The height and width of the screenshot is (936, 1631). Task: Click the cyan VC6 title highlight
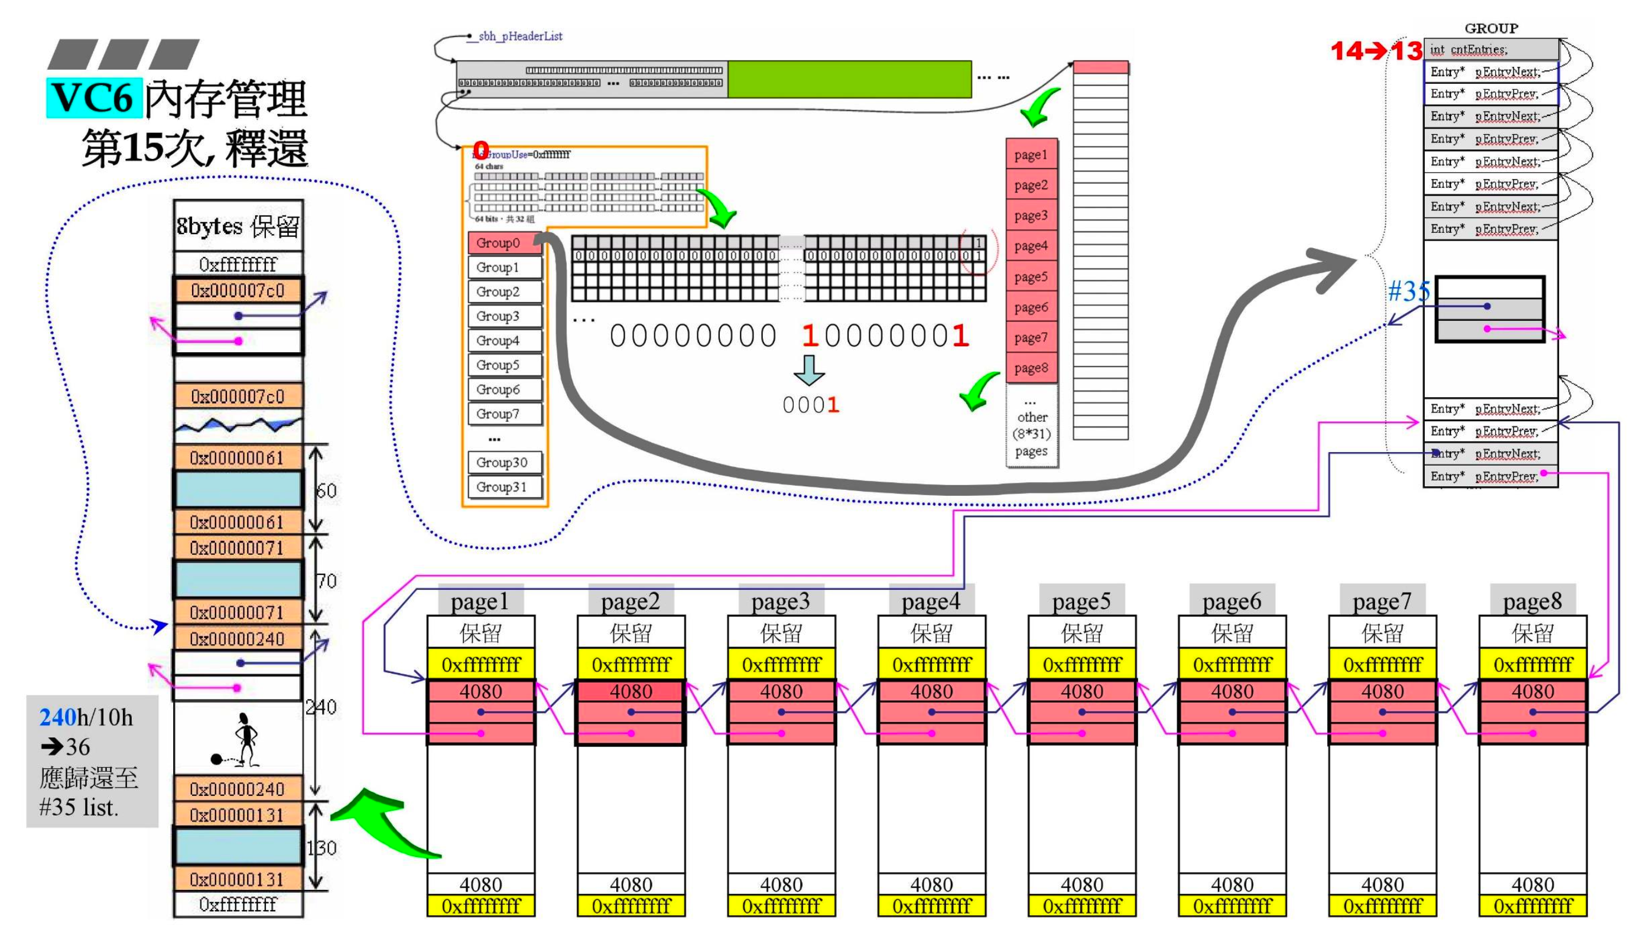94,98
